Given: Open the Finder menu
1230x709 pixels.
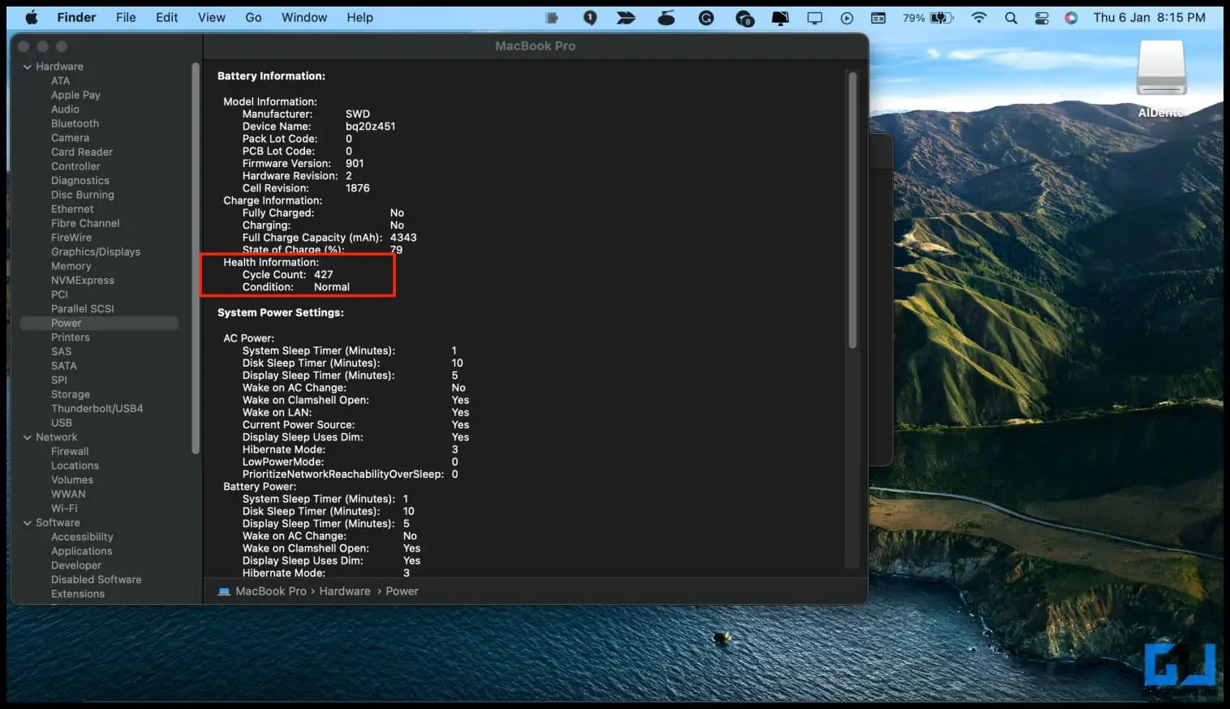Looking at the screenshot, I should click(76, 17).
